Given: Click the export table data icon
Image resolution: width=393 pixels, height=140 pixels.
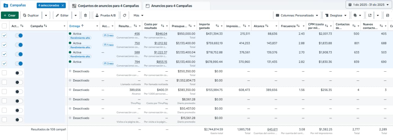Looking at the screenshot, I should 370,15.
